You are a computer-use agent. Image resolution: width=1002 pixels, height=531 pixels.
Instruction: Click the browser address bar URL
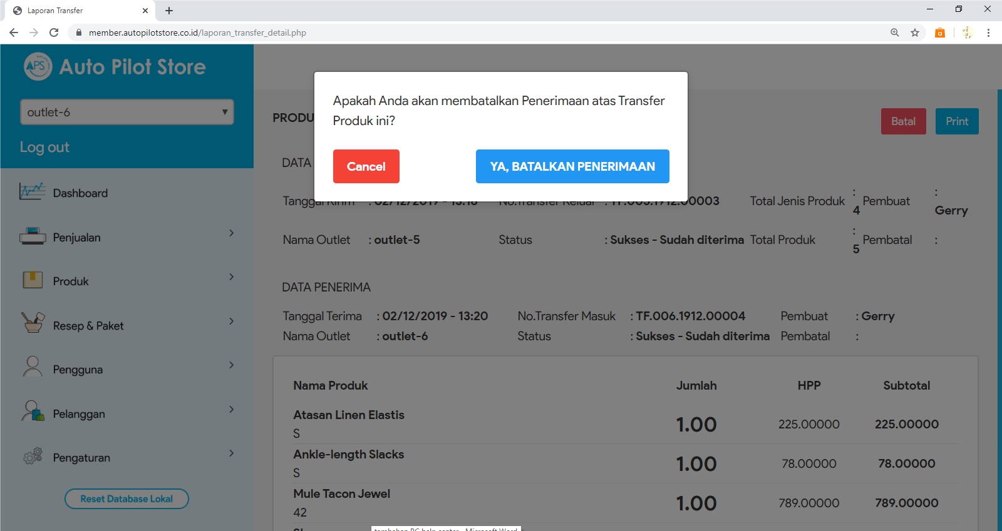pyautogui.click(x=197, y=33)
